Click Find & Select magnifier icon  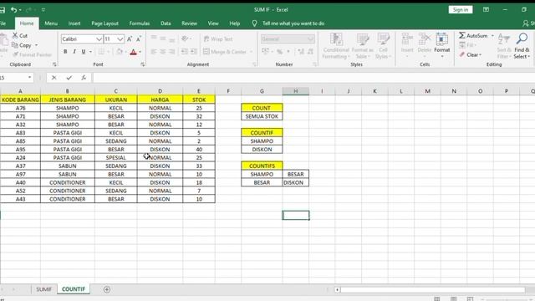click(522, 39)
